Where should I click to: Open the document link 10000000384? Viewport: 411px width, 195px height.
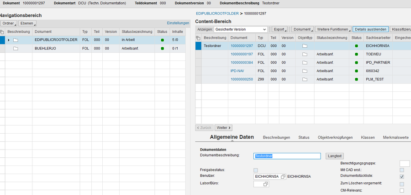(x=242, y=62)
